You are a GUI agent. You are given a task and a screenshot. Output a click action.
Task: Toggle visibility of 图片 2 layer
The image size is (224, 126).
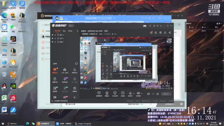pos(52,35)
